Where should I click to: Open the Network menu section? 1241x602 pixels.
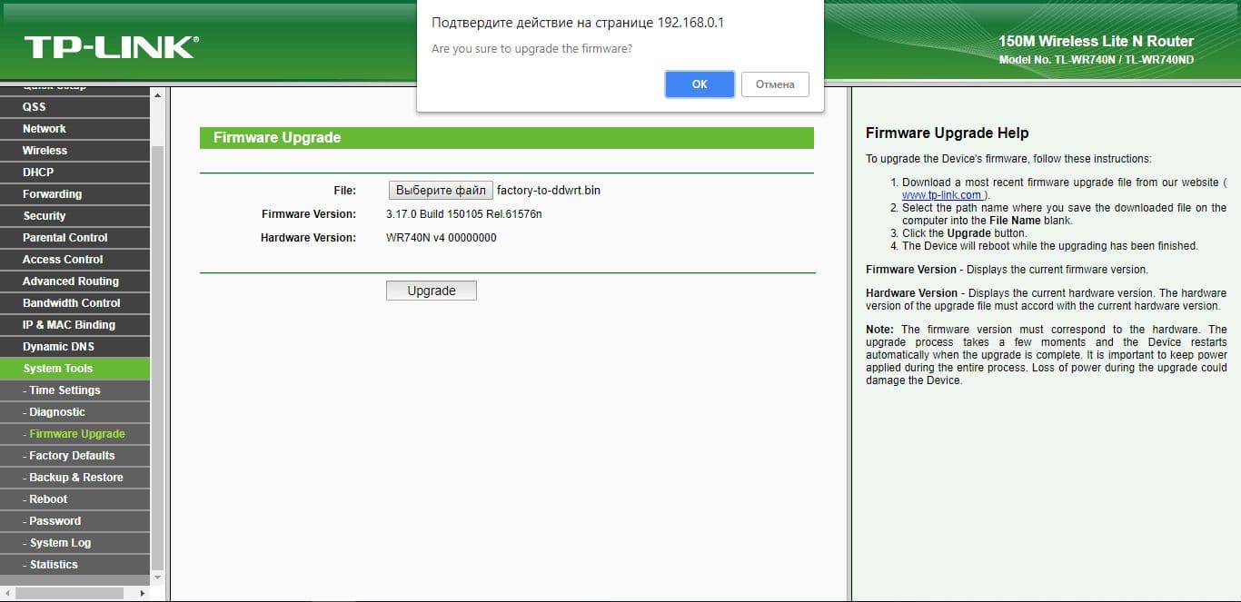point(74,129)
